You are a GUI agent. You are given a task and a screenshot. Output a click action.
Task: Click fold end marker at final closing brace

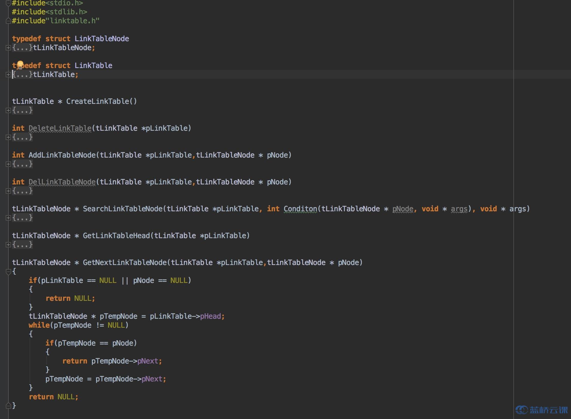pos(8,406)
